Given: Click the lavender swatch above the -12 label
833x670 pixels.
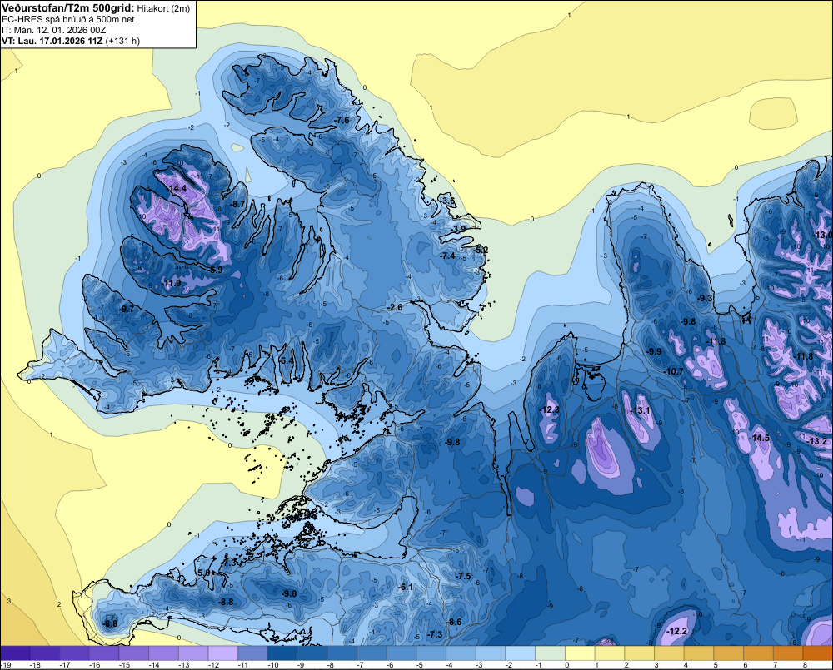Looking at the screenshot, I should (223, 653).
